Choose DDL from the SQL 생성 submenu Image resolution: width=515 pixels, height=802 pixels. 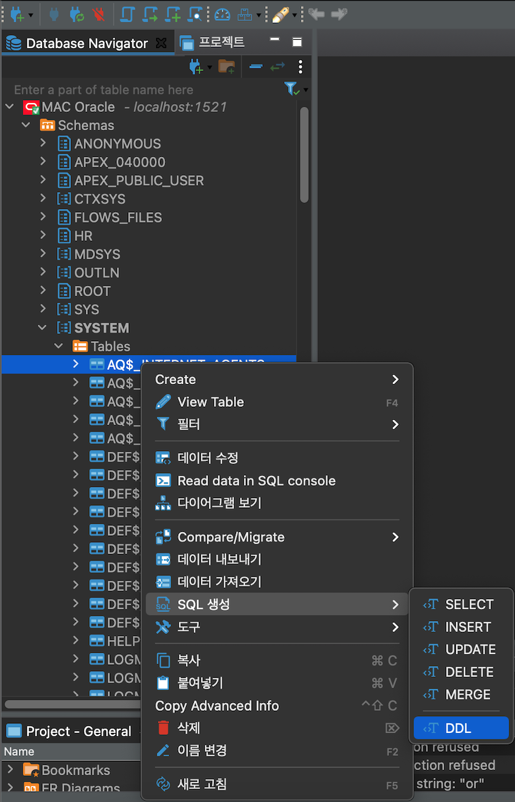click(460, 727)
